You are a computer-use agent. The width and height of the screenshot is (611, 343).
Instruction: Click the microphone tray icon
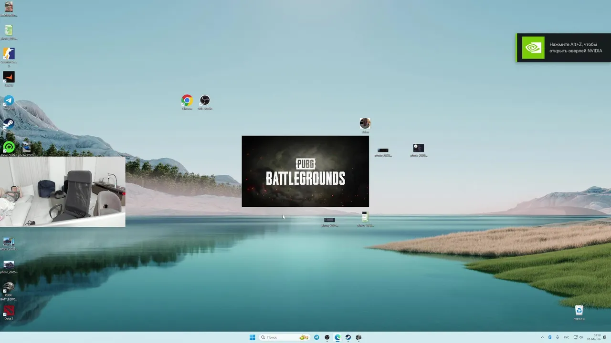tap(558, 337)
